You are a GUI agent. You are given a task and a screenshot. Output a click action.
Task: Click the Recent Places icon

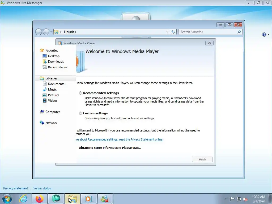45,67
